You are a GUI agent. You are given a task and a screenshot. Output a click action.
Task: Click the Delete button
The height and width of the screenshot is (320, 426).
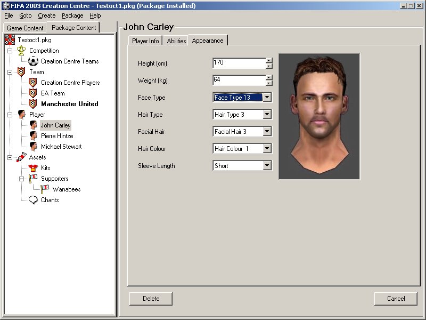[151, 299]
